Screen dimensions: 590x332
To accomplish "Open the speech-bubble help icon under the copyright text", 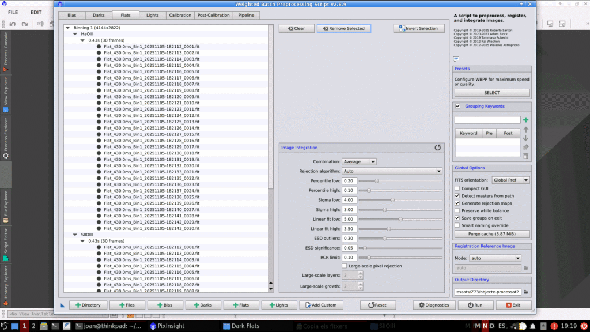I will (x=456, y=59).
